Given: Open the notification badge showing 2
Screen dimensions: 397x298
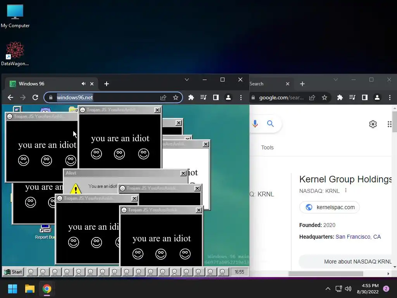Looking at the screenshot, I should (386, 289).
